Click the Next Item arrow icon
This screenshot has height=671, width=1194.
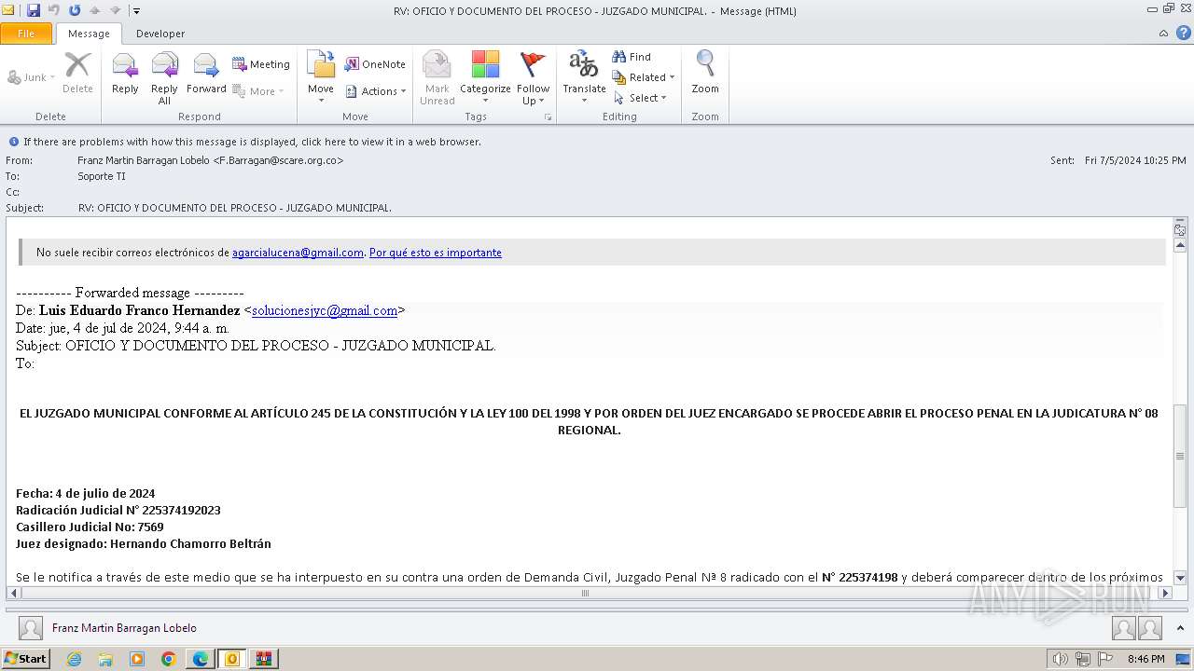coord(115,10)
